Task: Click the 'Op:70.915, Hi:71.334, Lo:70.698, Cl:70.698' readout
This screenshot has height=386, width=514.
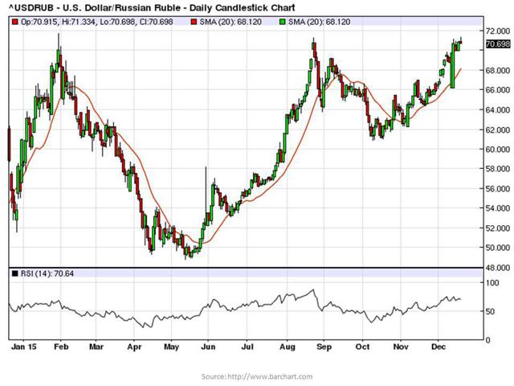Action: (96, 22)
